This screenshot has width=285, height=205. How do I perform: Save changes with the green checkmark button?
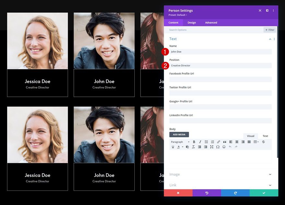[x=264, y=193]
